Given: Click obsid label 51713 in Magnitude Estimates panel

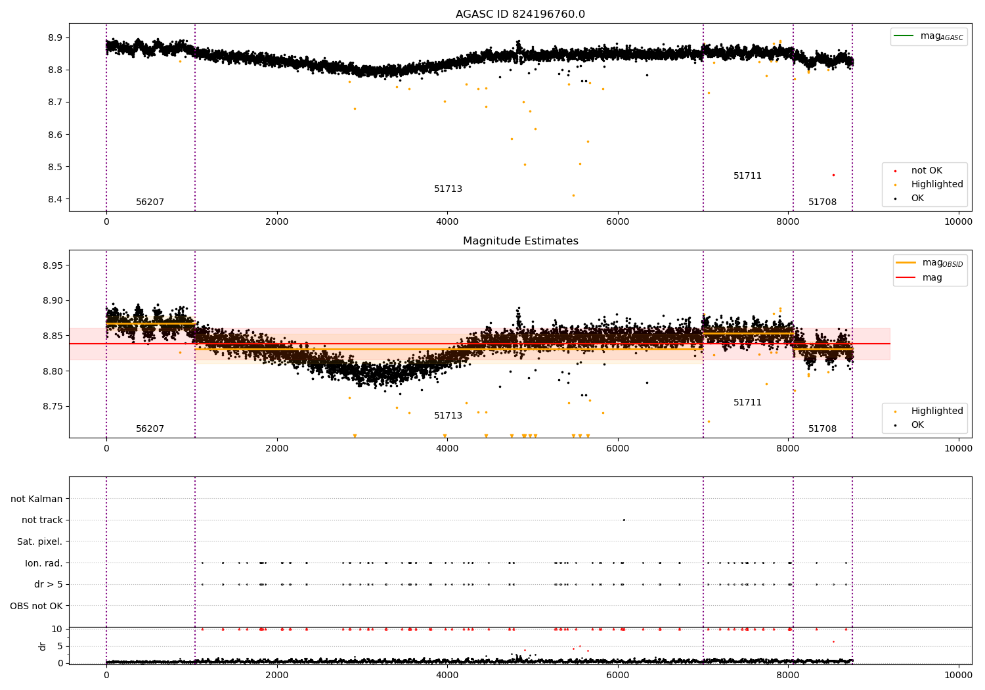Looking at the screenshot, I should pyautogui.click(x=449, y=416).
